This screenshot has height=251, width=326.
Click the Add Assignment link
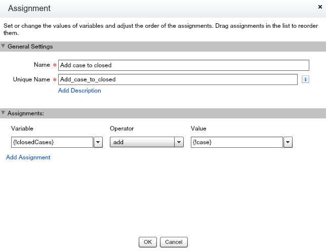pos(28,157)
